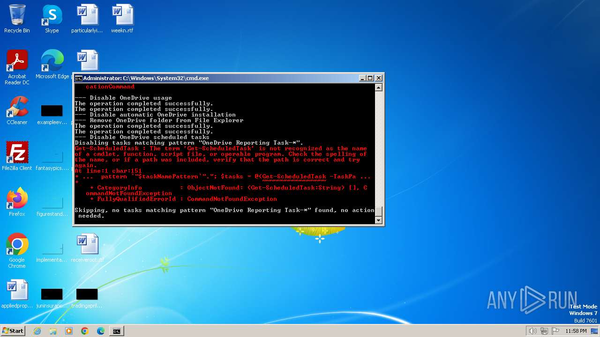The width and height of the screenshot is (600, 337).
Task: Focus cmd.exe via its taskbar button
Action: tap(116, 331)
